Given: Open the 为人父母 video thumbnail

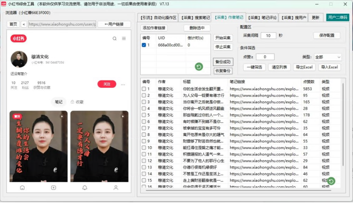Looking at the screenshot, I should pyautogui.click(x=99, y=146).
